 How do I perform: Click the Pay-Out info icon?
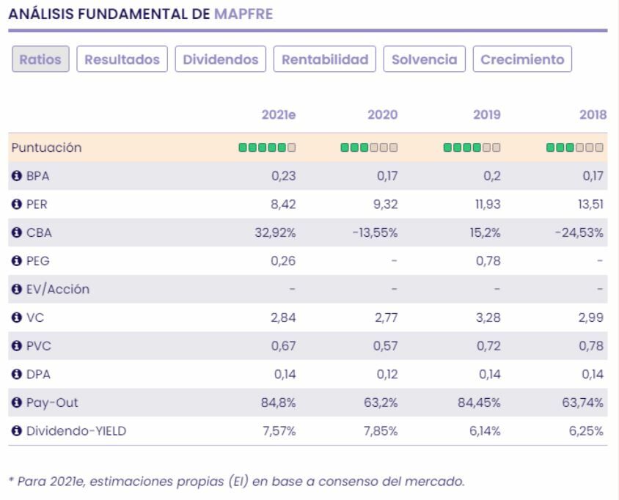pos(15,403)
